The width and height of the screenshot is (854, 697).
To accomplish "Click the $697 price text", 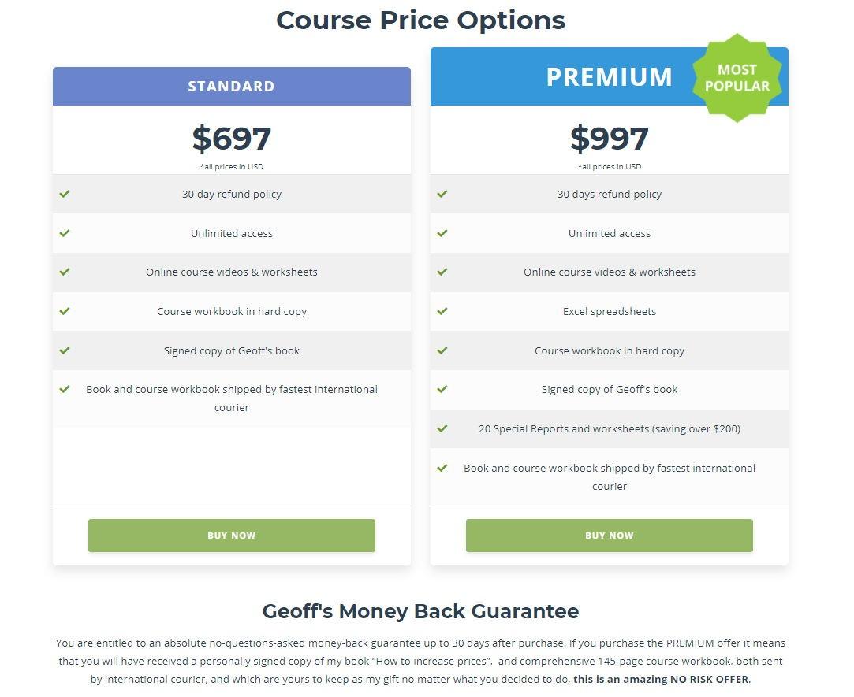I will click(x=231, y=139).
